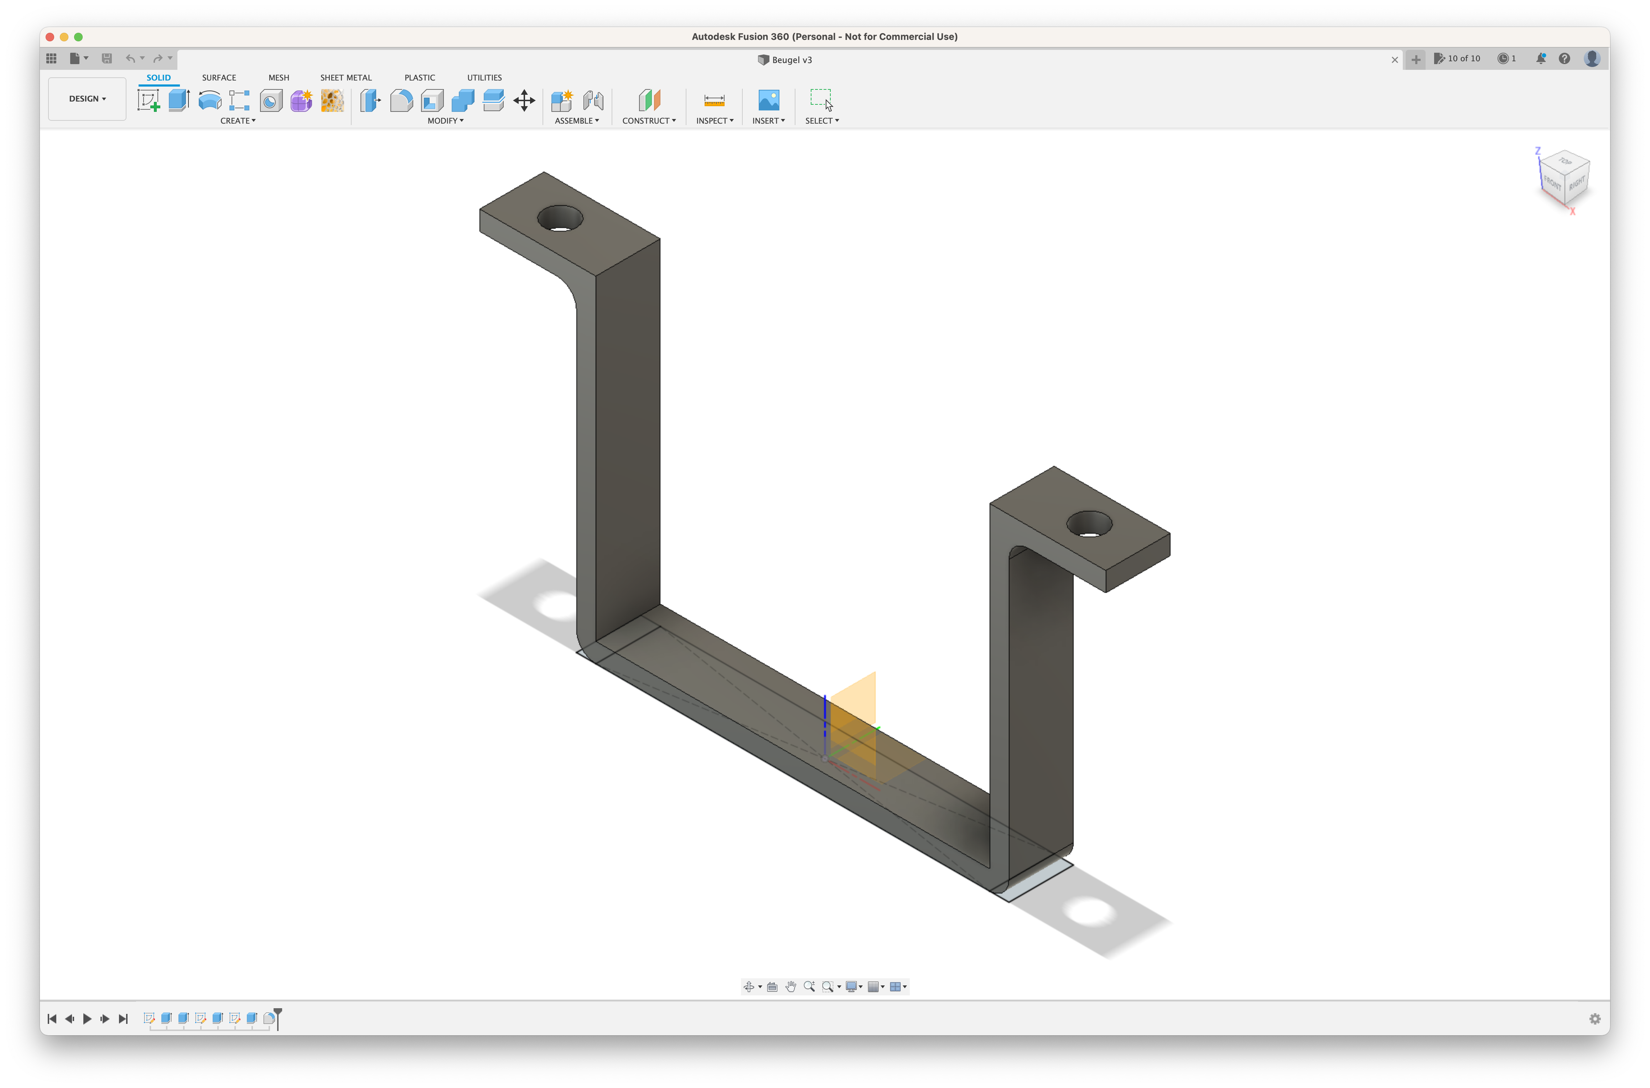
Task: Click the last fillet feature in timeline
Action: [x=269, y=1019]
